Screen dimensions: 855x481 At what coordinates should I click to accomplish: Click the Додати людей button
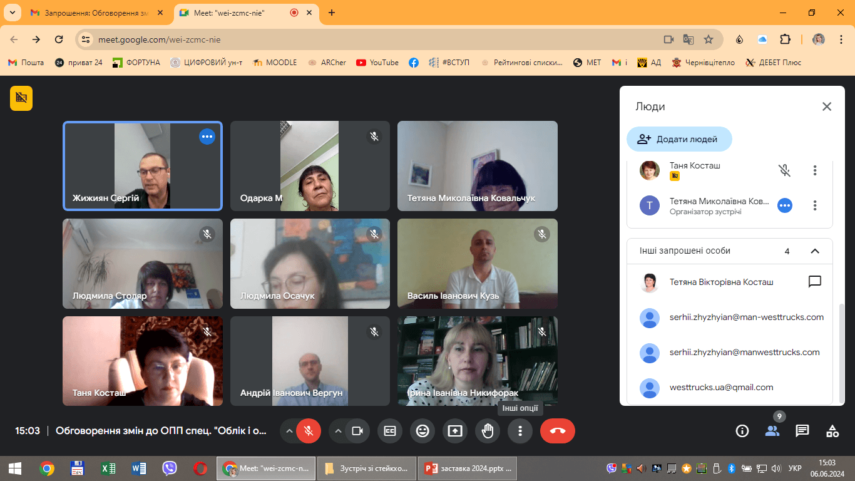[679, 139]
